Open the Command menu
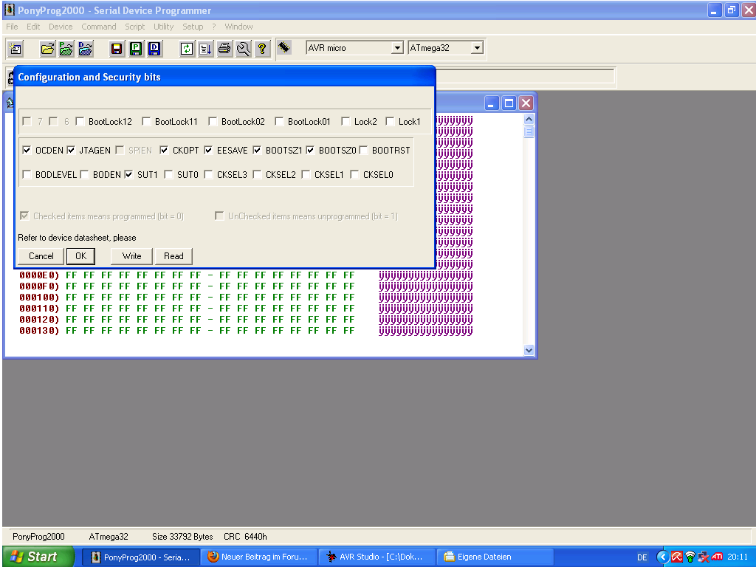The height and width of the screenshot is (567, 756). (99, 27)
